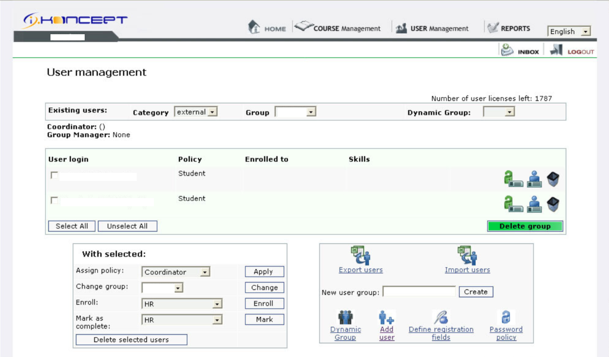Click the trash bin icon for the first user
This screenshot has width=609, height=357.
pyautogui.click(x=553, y=179)
